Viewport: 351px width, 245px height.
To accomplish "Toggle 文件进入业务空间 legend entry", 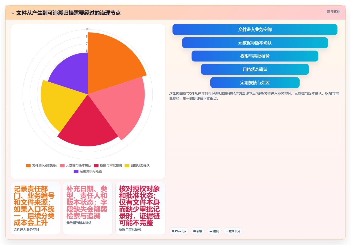I will coord(41,166).
